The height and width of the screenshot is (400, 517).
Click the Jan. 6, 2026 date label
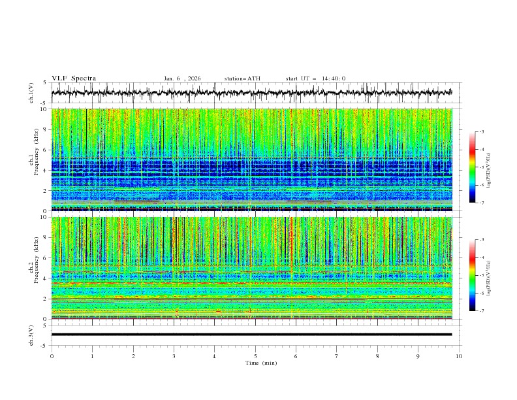click(x=182, y=78)
